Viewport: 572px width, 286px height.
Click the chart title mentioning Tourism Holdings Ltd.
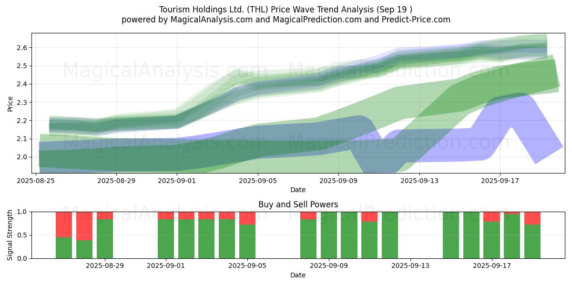tap(286, 9)
